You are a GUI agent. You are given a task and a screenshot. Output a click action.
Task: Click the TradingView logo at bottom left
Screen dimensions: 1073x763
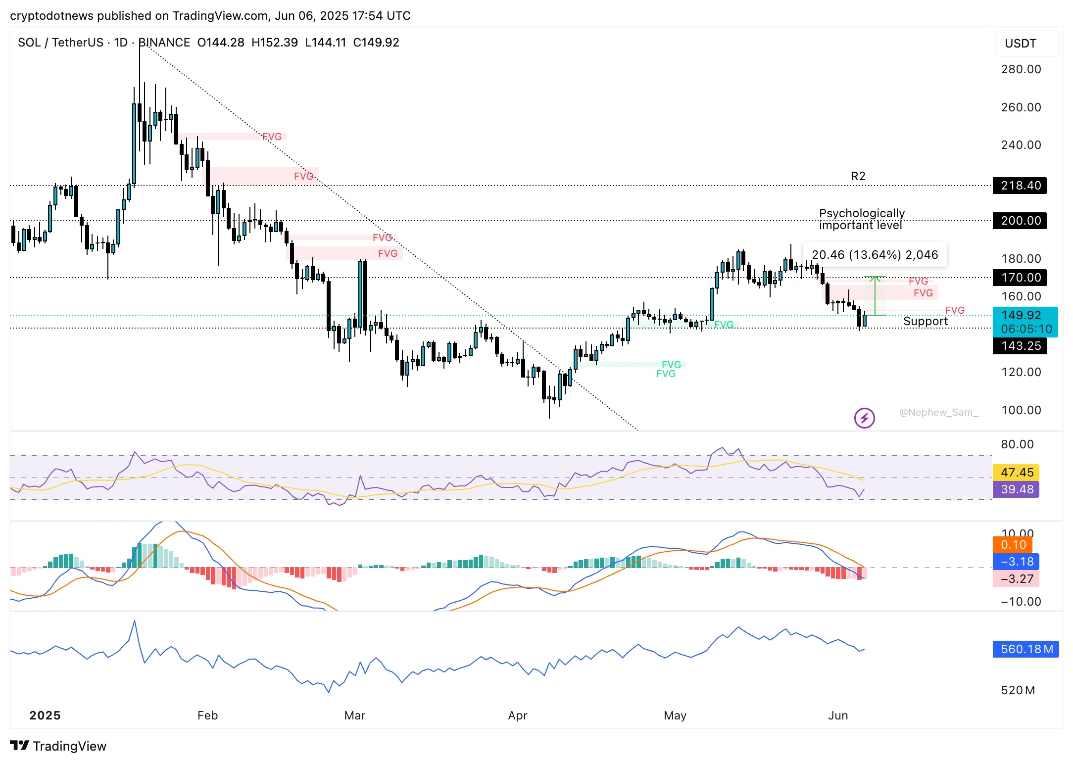(x=58, y=746)
